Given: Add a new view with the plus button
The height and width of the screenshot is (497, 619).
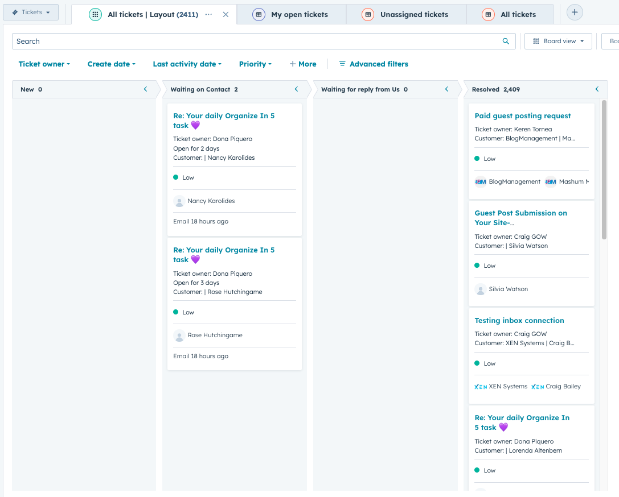Looking at the screenshot, I should click(x=575, y=12).
